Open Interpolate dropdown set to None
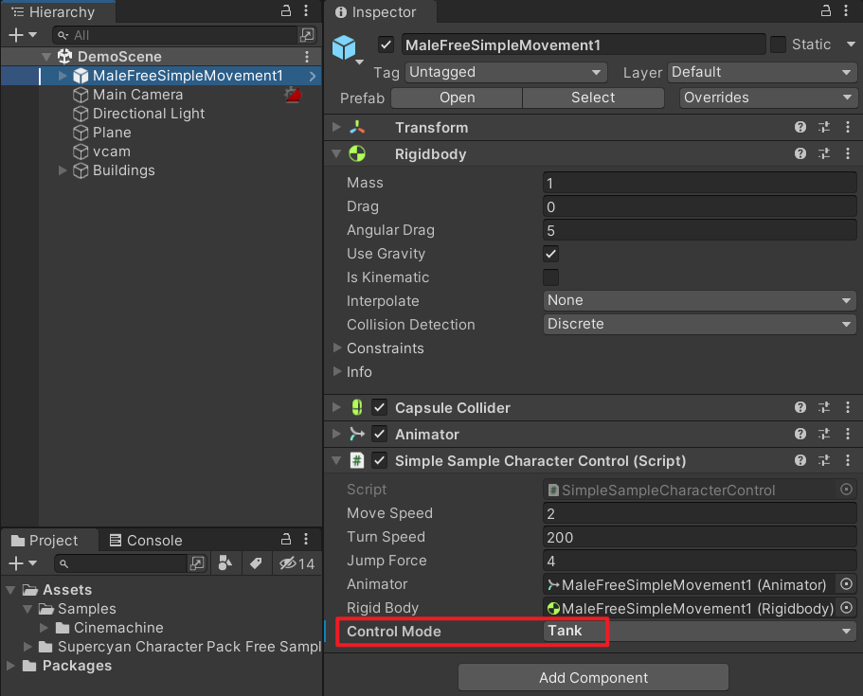The width and height of the screenshot is (863, 696). coord(699,300)
